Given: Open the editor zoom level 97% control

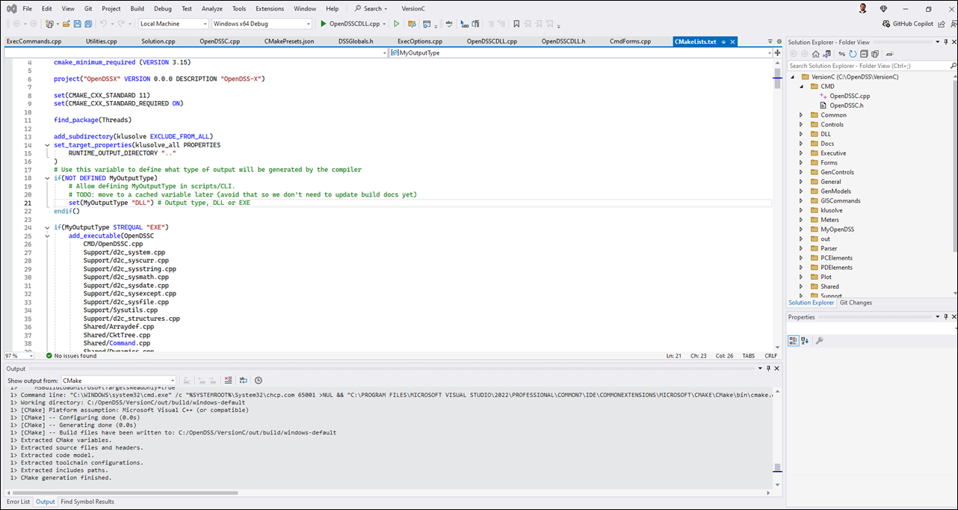Looking at the screenshot, I should [x=15, y=355].
